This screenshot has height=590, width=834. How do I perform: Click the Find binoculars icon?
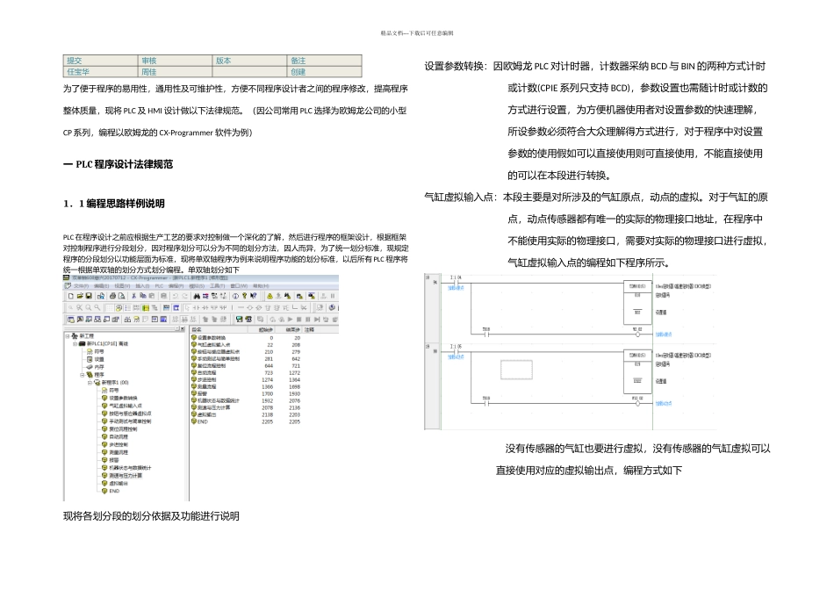coord(197,296)
